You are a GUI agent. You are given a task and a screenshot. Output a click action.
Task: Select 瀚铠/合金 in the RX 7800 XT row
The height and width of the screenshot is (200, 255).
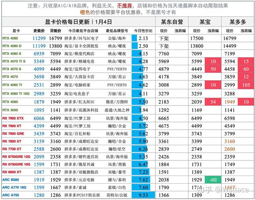tap(117, 141)
